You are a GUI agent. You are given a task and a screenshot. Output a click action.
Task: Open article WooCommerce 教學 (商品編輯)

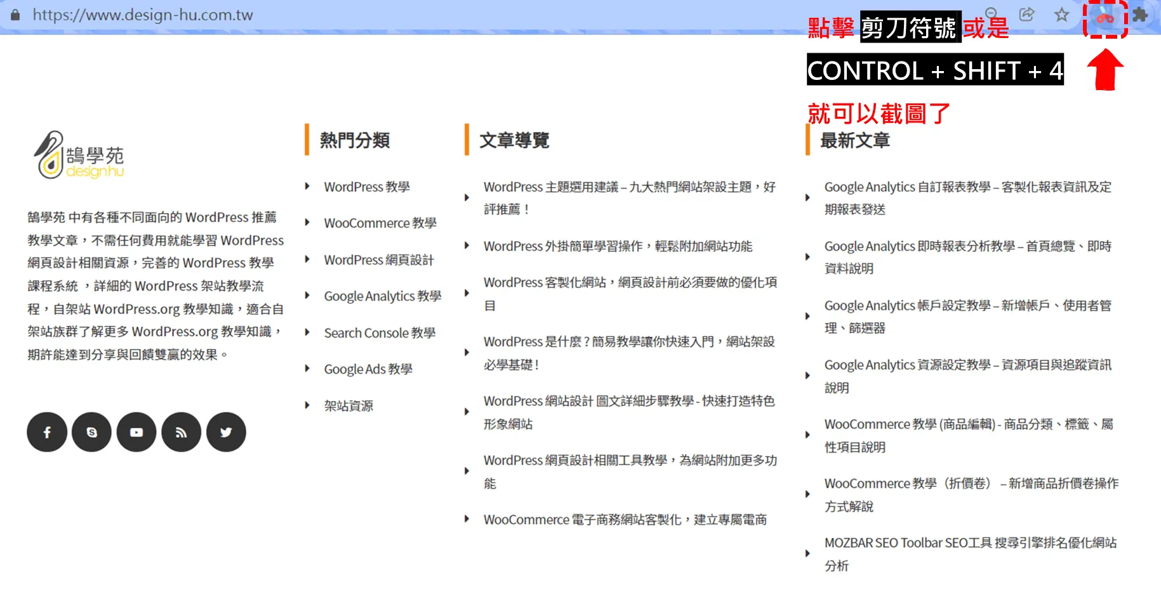pos(969,435)
